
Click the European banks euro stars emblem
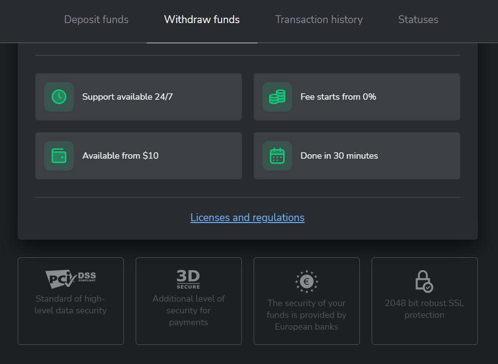click(306, 281)
